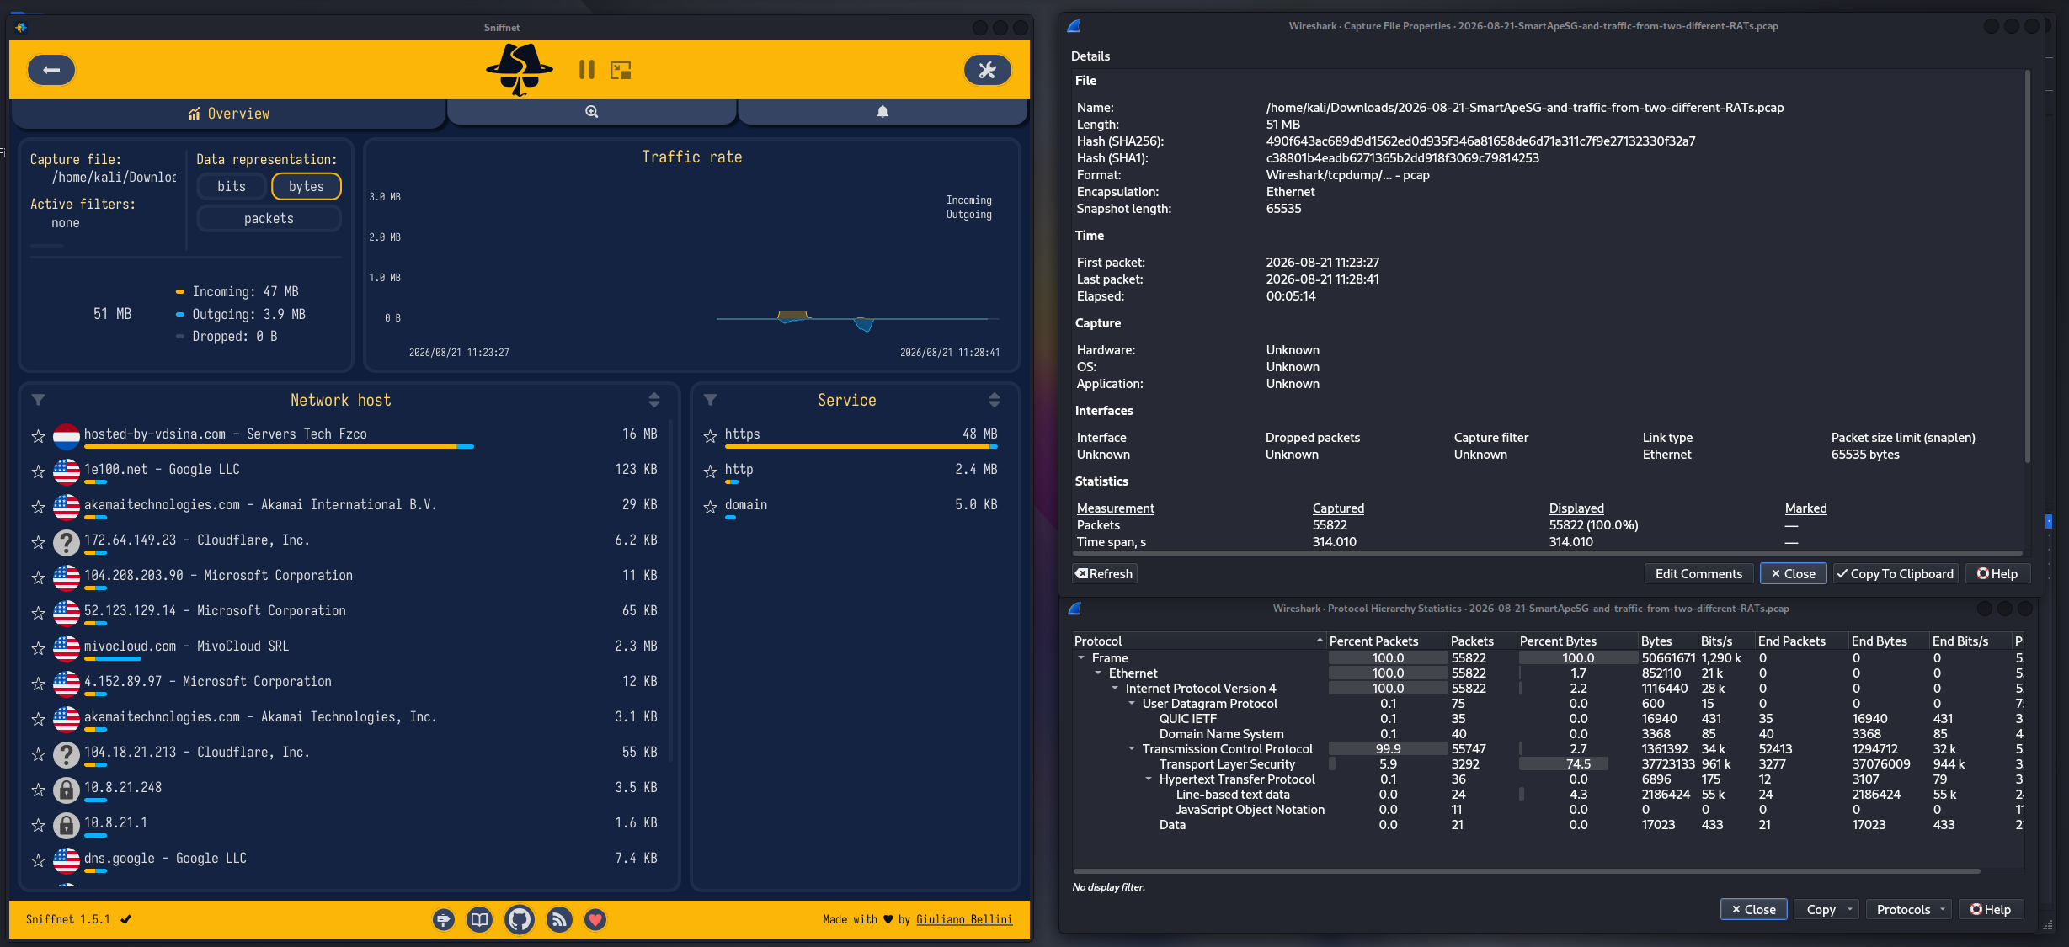Collapse Hypertext Transfer Protocol node

(1149, 779)
